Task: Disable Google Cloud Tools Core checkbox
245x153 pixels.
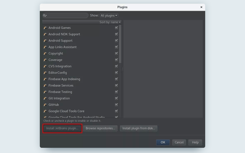Action: [x=116, y=111]
